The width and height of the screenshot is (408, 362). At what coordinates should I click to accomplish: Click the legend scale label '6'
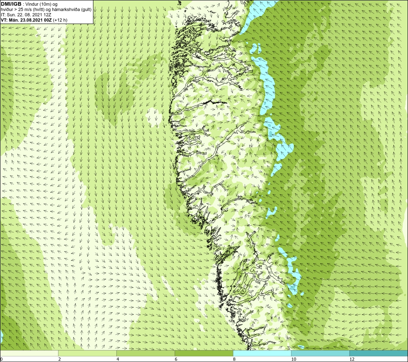pyautogui.click(x=176, y=360)
